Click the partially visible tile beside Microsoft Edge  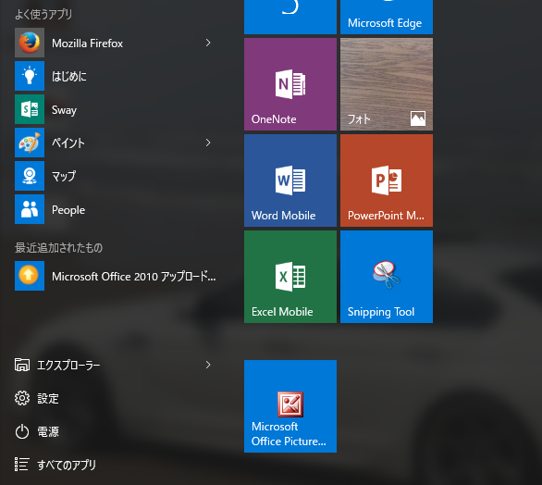(x=290, y=17)
